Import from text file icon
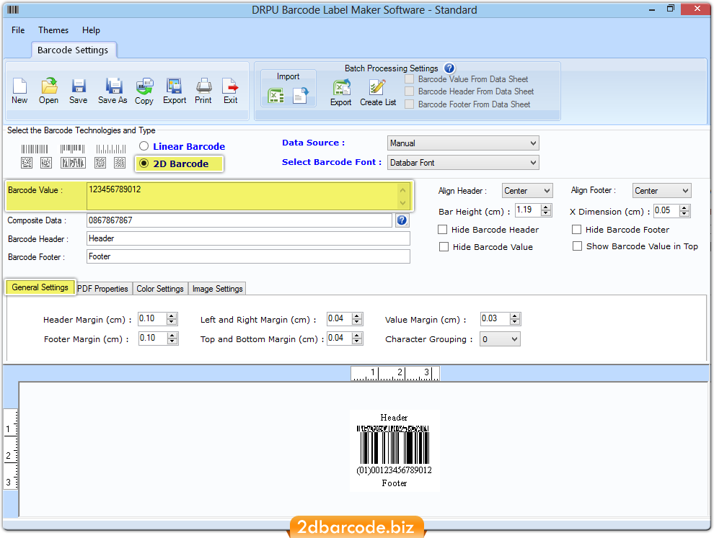This screenshot has width=714, height=538. [301, 95]
